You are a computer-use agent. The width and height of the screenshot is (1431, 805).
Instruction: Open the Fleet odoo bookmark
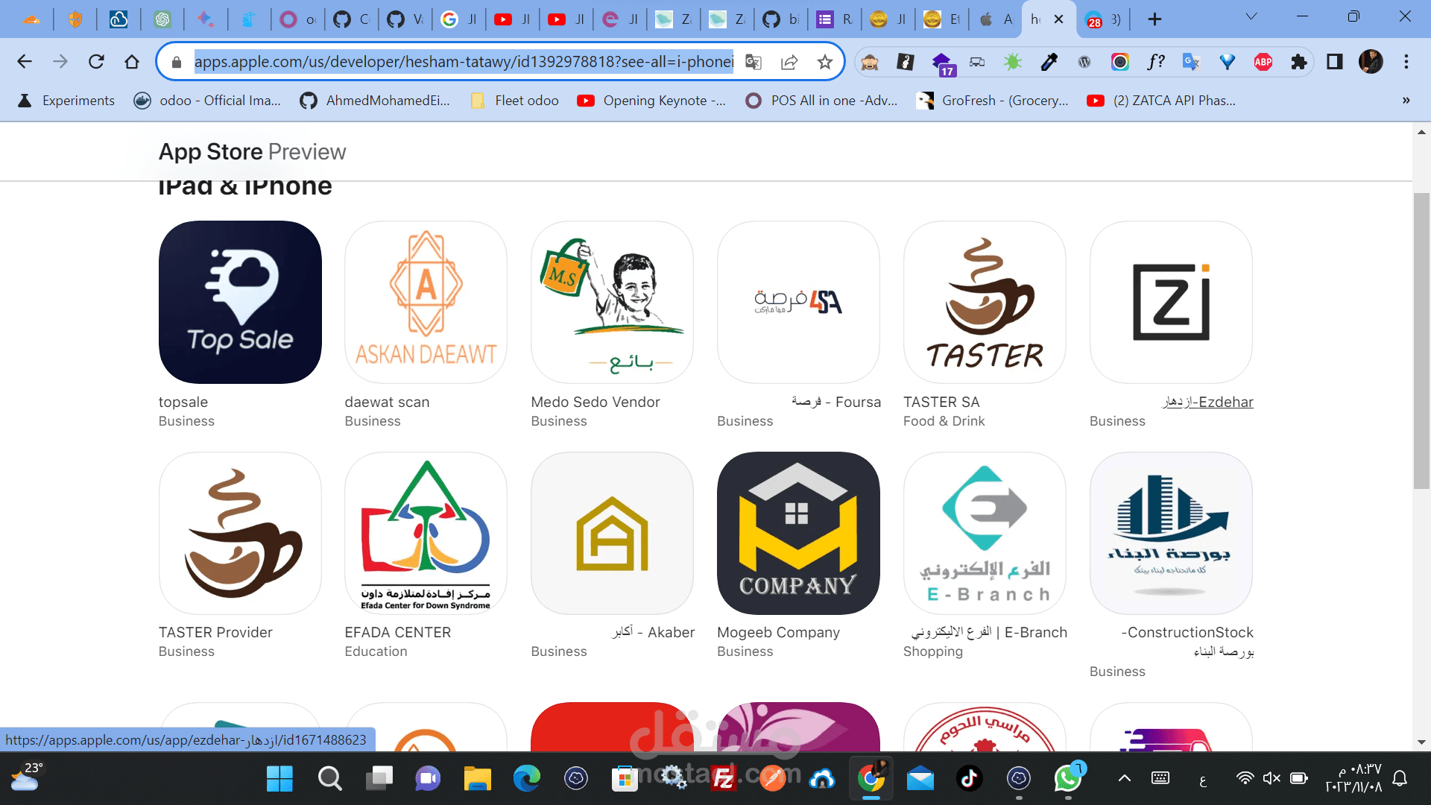tap(515, 101)
